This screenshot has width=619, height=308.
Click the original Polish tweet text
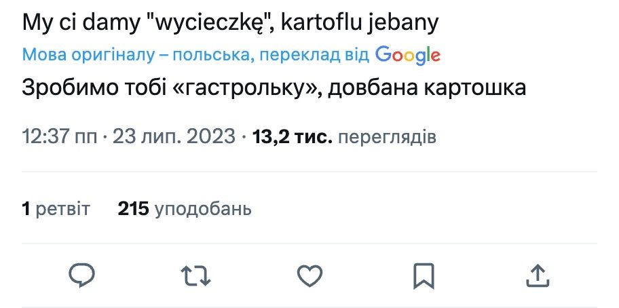point(231,24)
